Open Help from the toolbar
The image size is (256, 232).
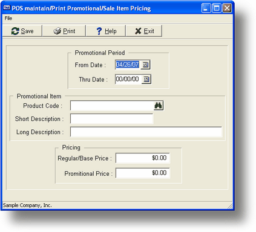106,31
